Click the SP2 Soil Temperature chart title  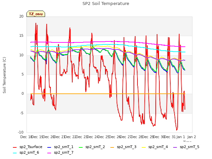106,4
